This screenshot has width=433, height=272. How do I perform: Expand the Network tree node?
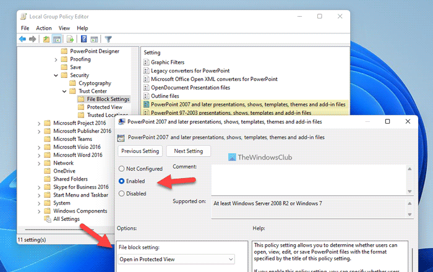tap(39, 164)
